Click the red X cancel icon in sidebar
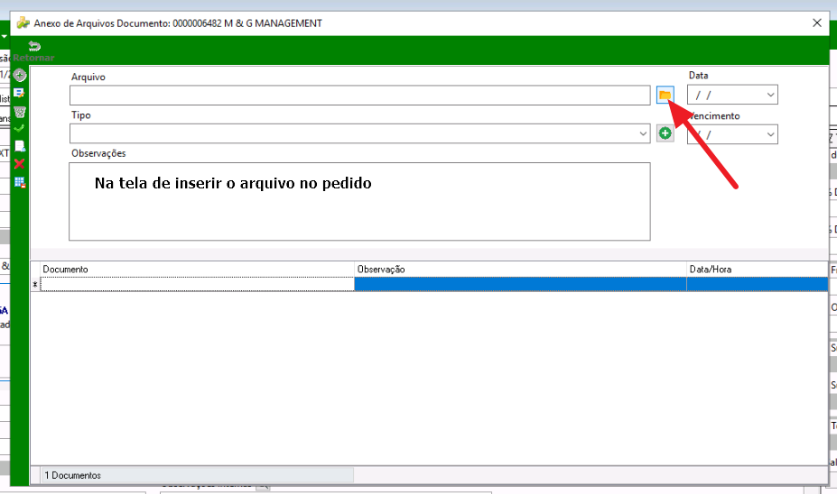This screenshot has height=494, width=837. 19,163
